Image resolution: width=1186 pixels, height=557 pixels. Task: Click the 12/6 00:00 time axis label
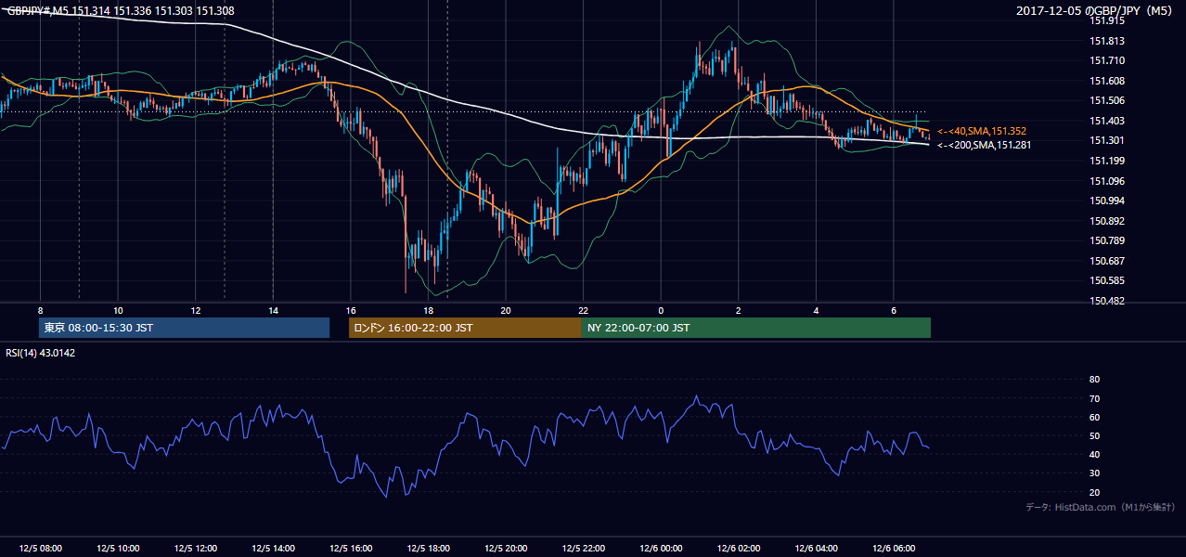click(x=661, y=549)
